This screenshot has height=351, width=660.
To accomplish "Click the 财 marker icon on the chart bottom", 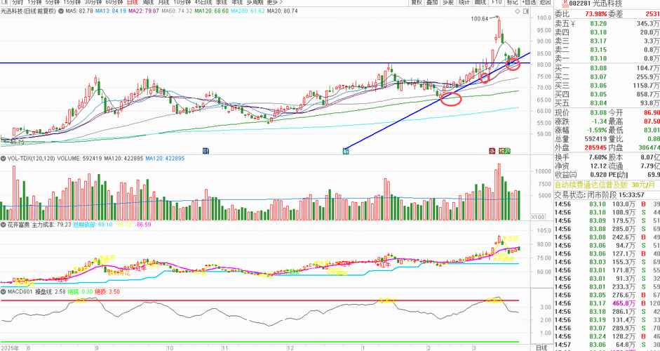I will [206, 150].
